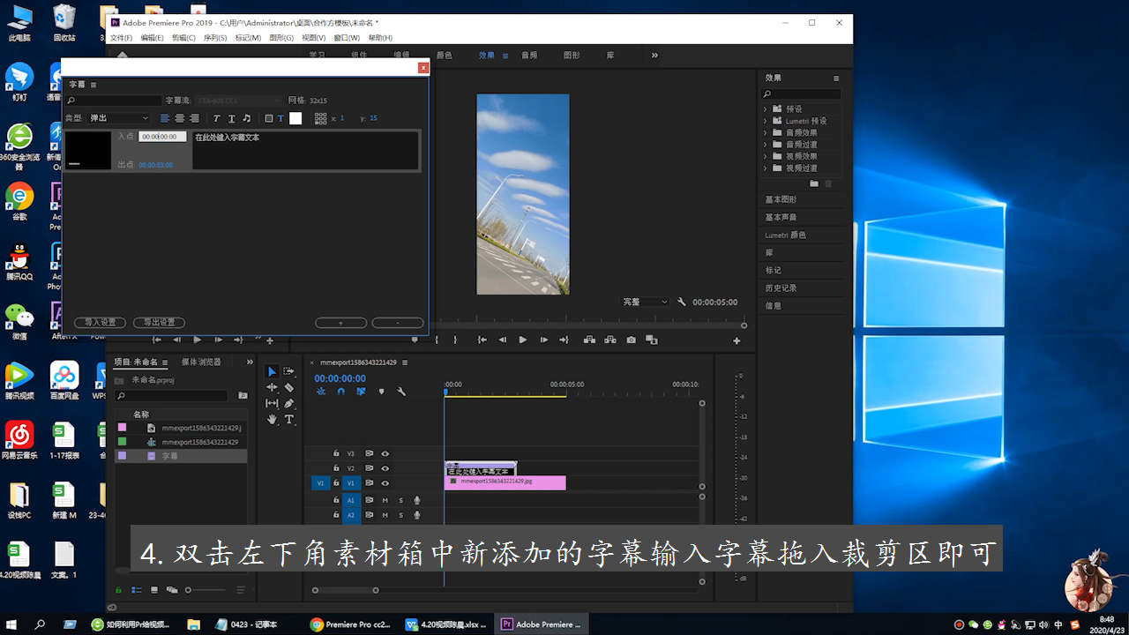The image size is (1129, 635).
Task: Select the Slip tool
Action: 272,403
